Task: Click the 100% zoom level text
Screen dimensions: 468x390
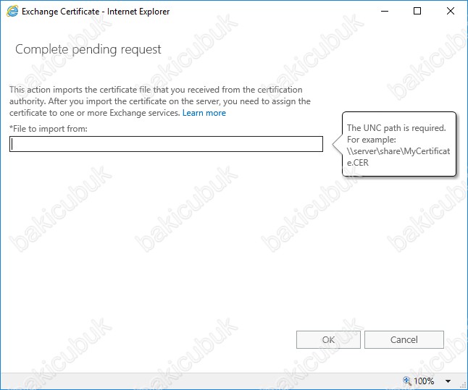Action: tap(424, 381)
